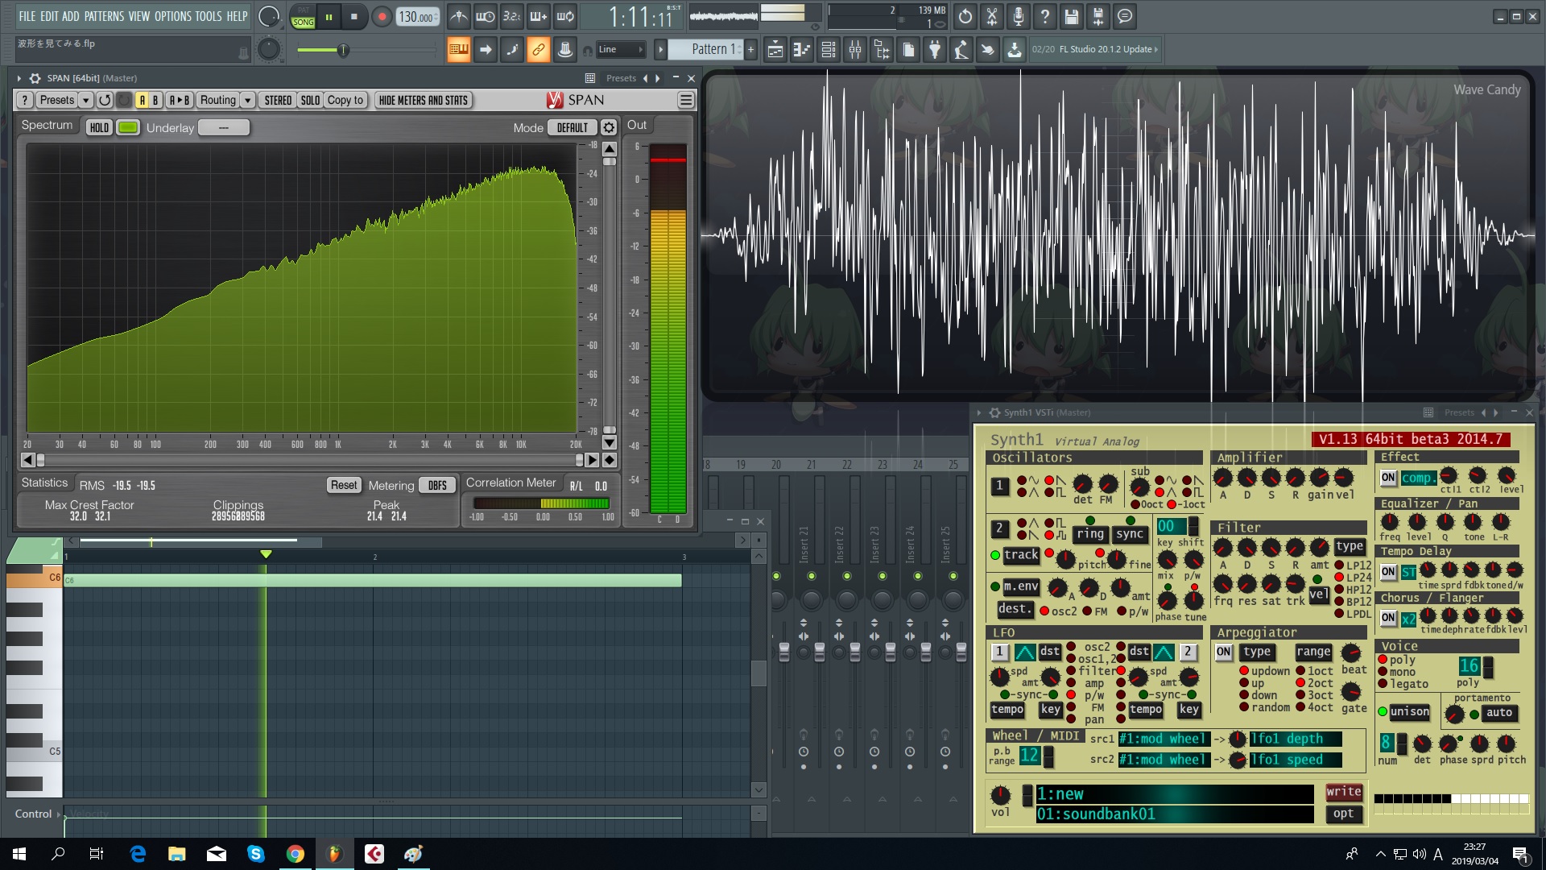Toggle the SPAN spectrum HOLD button
Image resolution: width=1546 pixels, height=870 pixels.
99,127
